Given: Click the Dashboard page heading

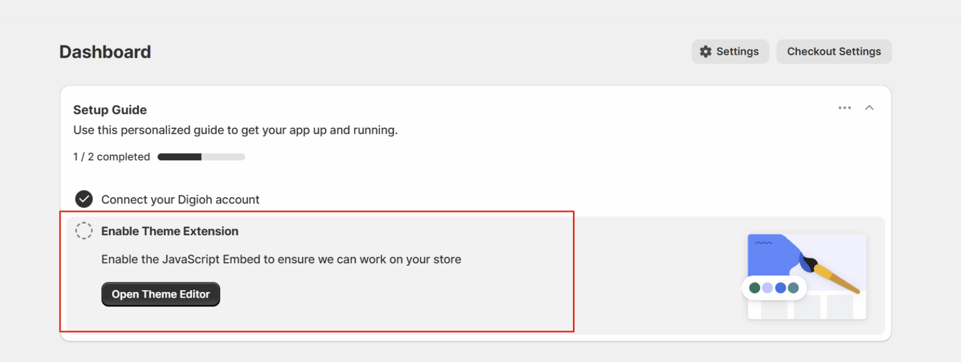Looking at the screenshot, I should 105,52.
